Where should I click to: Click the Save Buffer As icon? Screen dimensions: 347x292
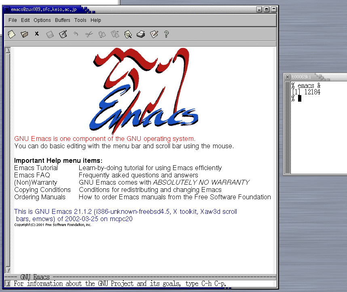click(63, 34)
